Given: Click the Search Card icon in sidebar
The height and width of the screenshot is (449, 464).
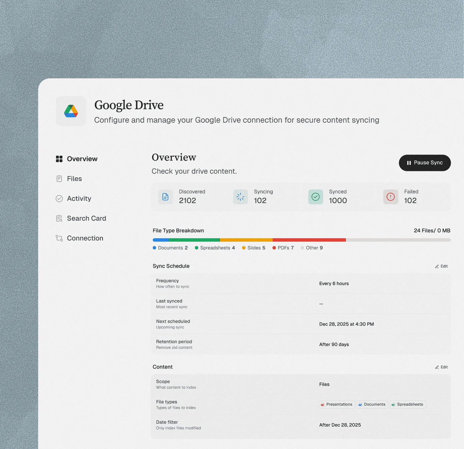Looking at the screenshot, I should (59, 218).
